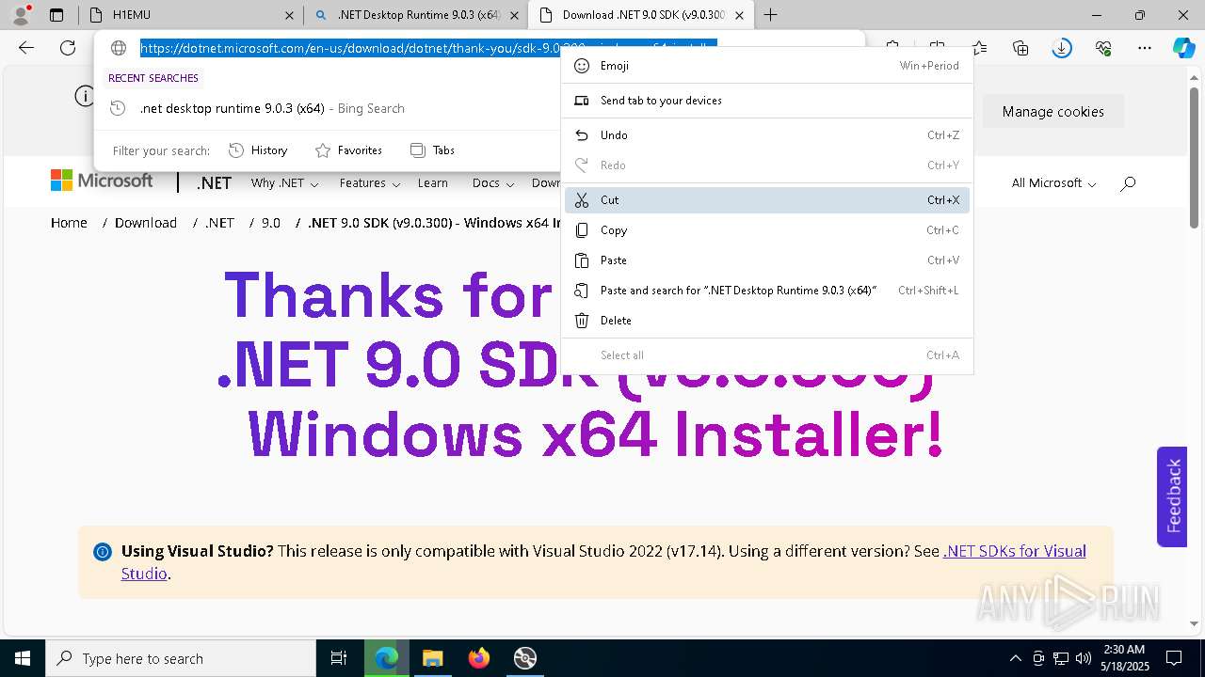Choose Emoji from the context menu
The width and height of the screenshot is (1205, 677).
pyautogui.click(x=767, y=66)
